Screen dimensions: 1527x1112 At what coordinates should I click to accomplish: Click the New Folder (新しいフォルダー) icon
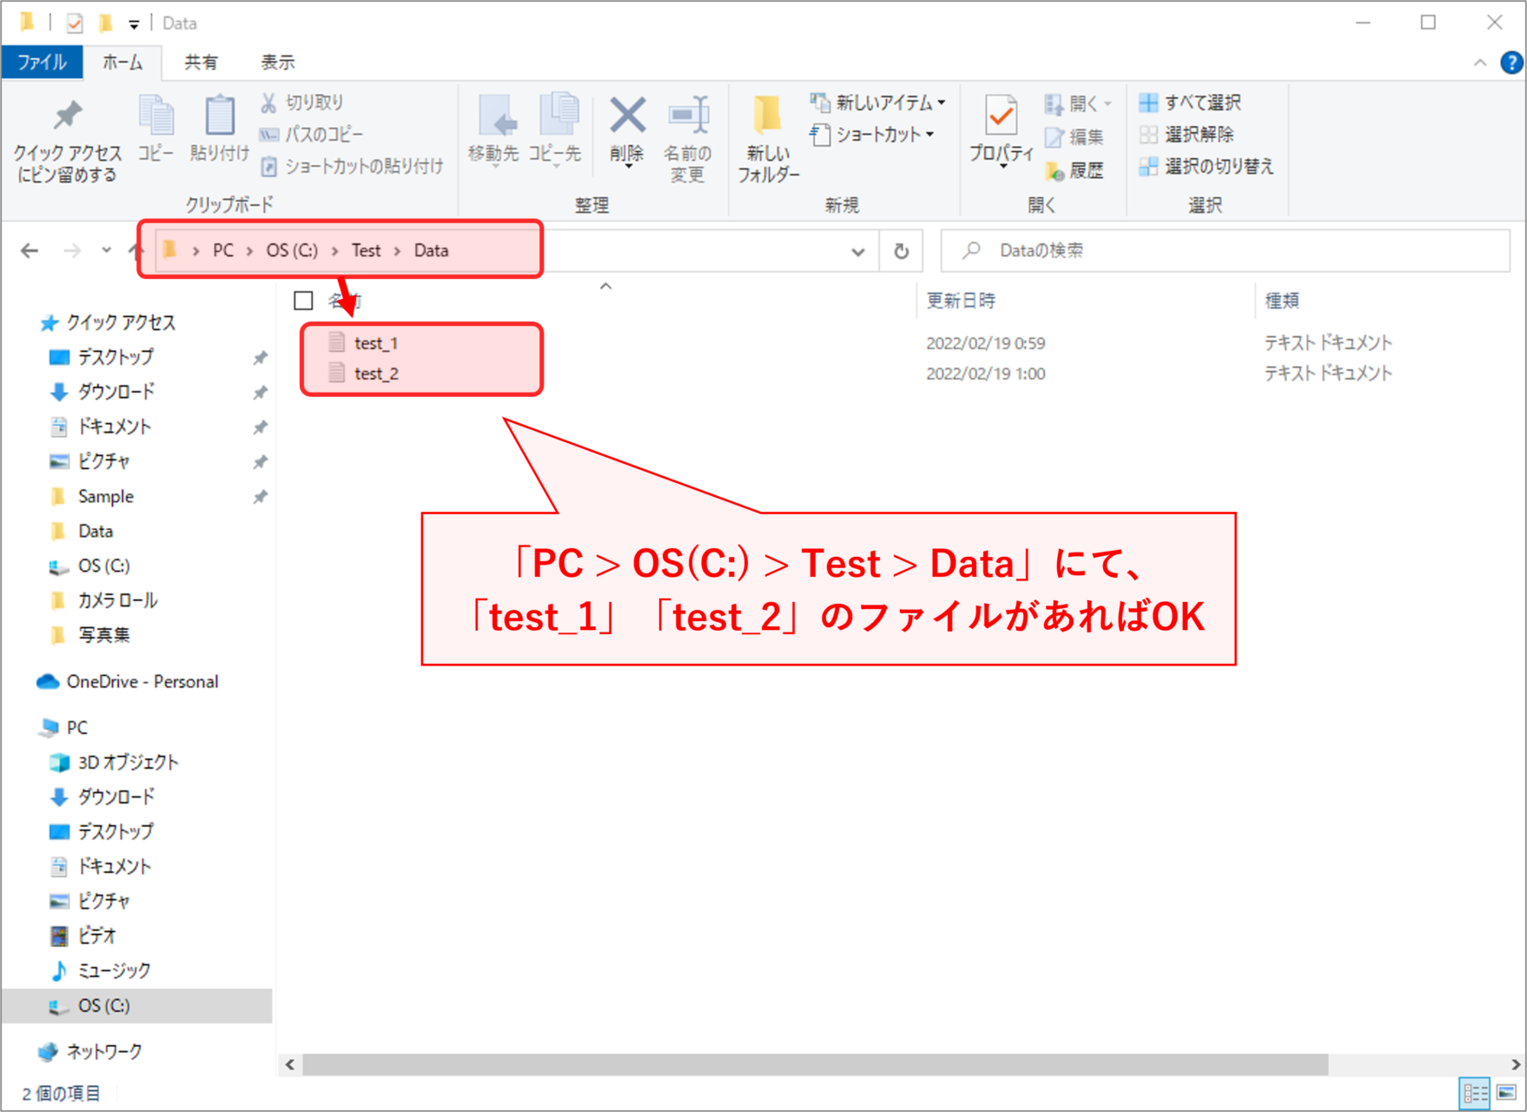[767, 117]
